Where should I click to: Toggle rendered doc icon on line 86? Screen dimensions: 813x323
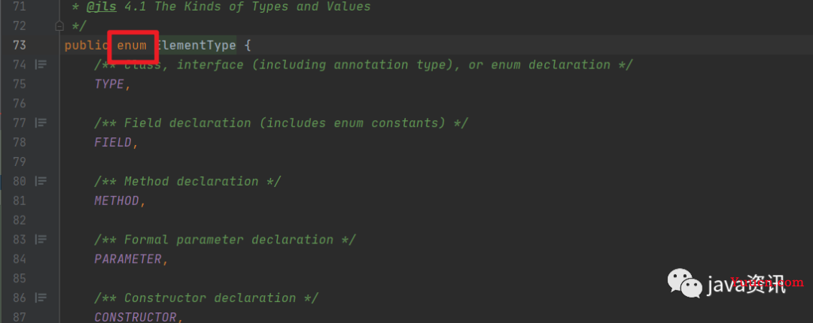point(41,297)
